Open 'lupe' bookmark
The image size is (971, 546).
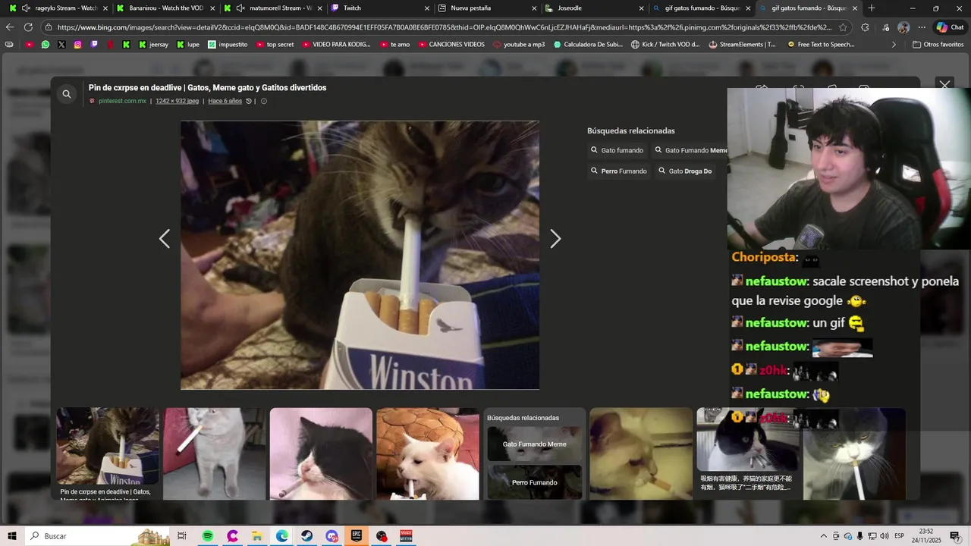point(188,45)
